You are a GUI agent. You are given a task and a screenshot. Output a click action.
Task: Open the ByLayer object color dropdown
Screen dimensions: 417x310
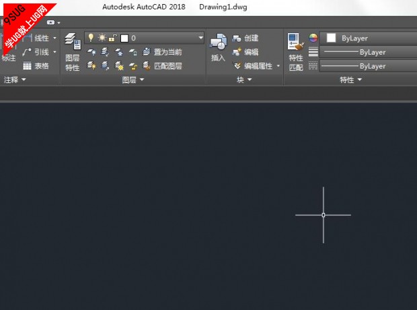[368, 38]
